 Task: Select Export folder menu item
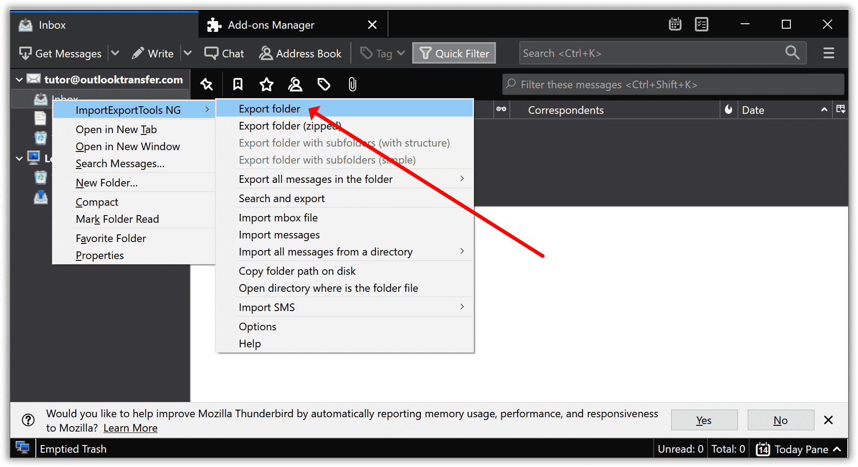pyautogui.click(x=345, y=109)
